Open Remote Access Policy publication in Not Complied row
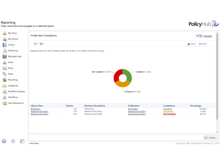 (x=137, y=114)
